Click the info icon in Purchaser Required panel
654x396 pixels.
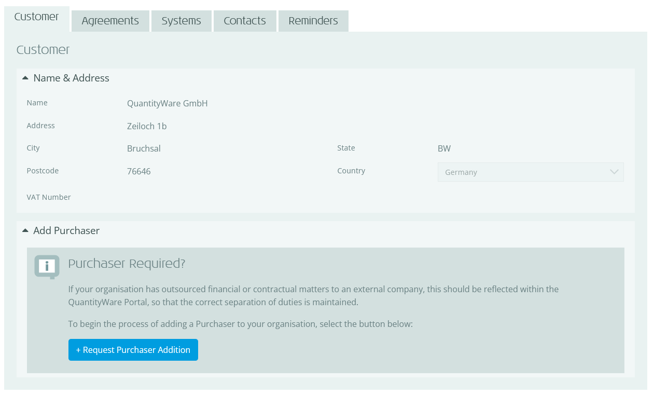click(46, 267)
